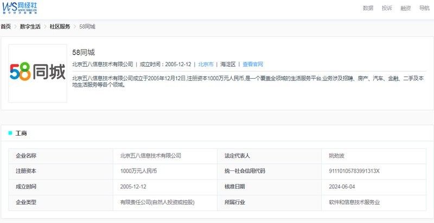Open the 58同城 company logo thumbnail
Screen dimensions: 434x223
(37, 73)
